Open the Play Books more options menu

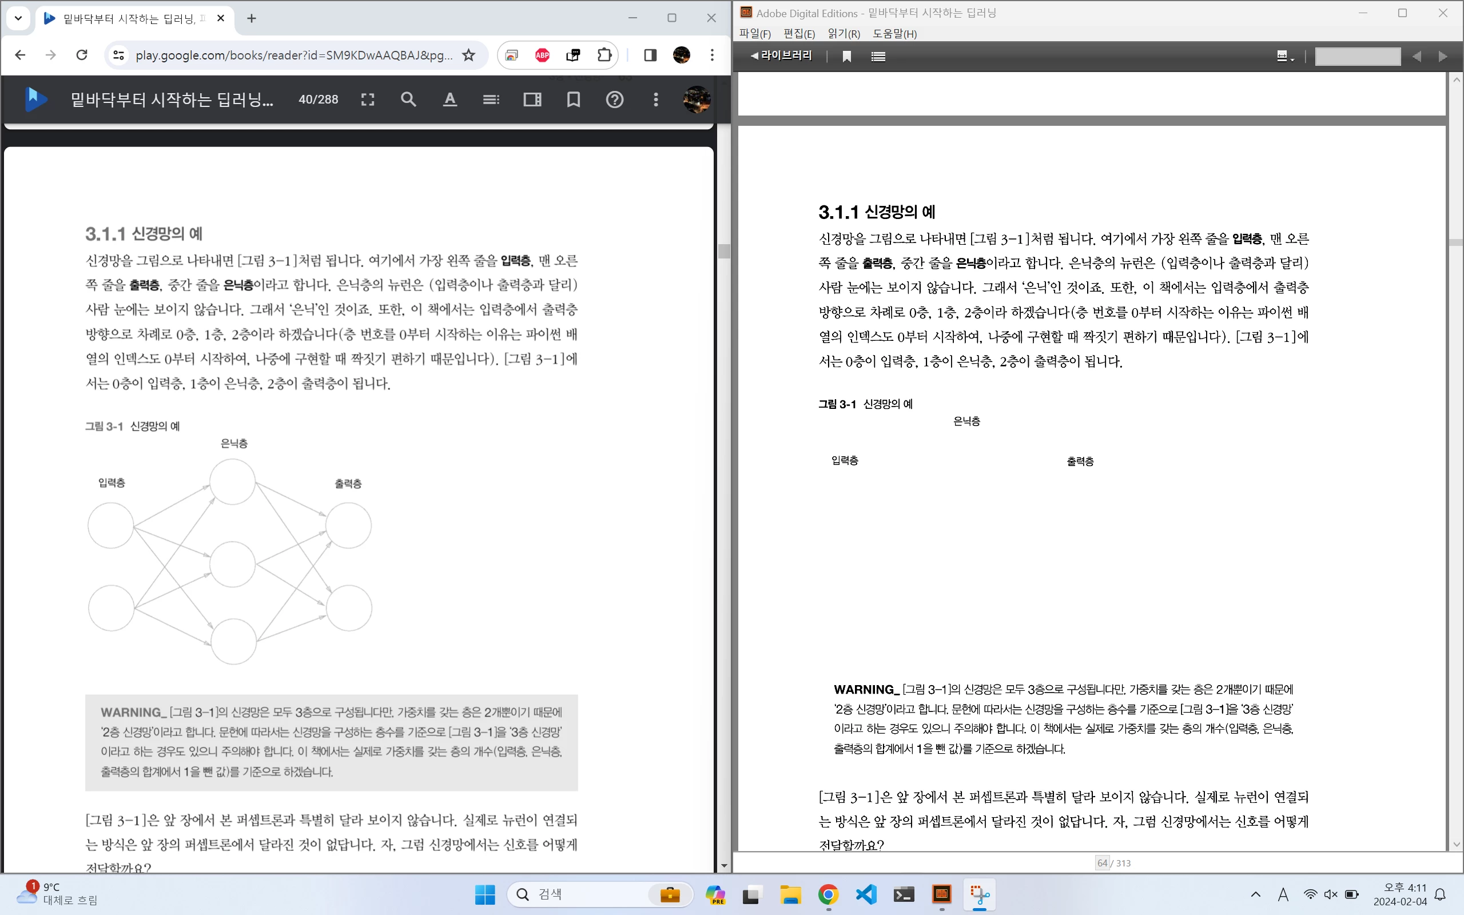(655, 100)
